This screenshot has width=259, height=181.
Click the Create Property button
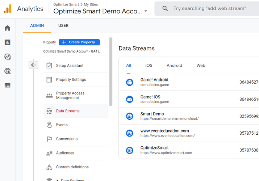click(79, 42)
